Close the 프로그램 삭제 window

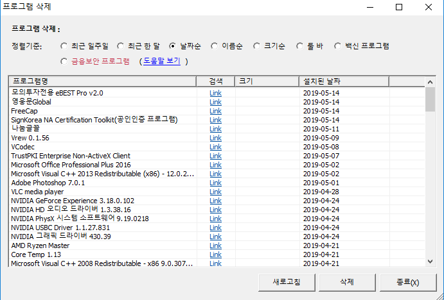[x=429, y=7]
